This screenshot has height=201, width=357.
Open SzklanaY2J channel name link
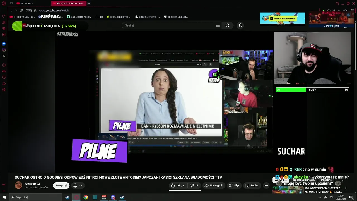pyautogui.click(x=32, y=184)
